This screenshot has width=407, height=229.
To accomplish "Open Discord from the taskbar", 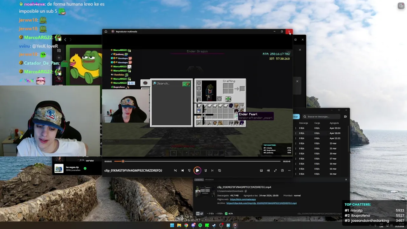I will [193, 225].
